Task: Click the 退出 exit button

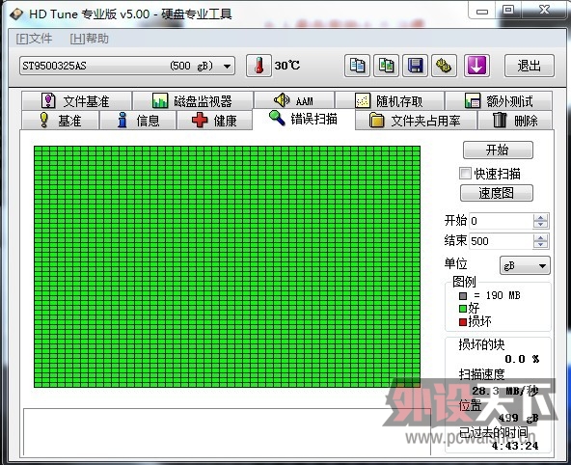Action: pos(530,66)
